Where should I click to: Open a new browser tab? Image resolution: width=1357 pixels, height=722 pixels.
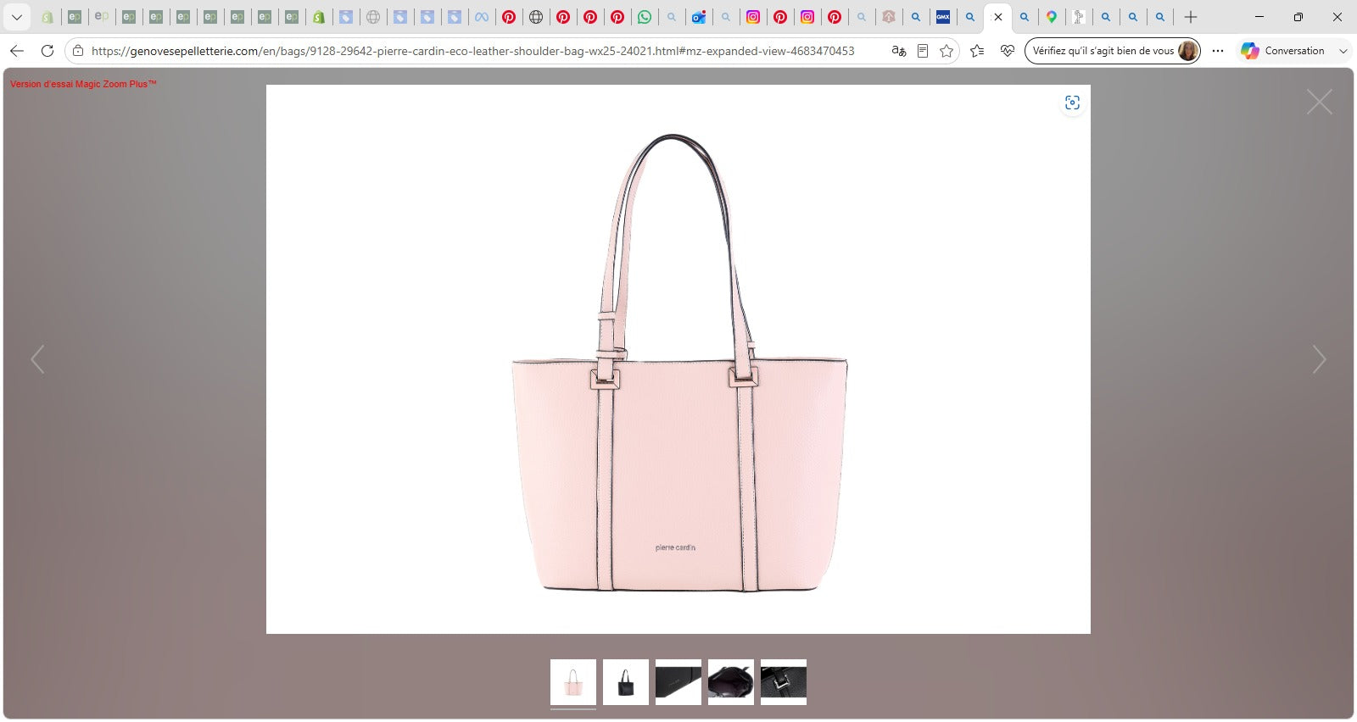pos(1191,17)
